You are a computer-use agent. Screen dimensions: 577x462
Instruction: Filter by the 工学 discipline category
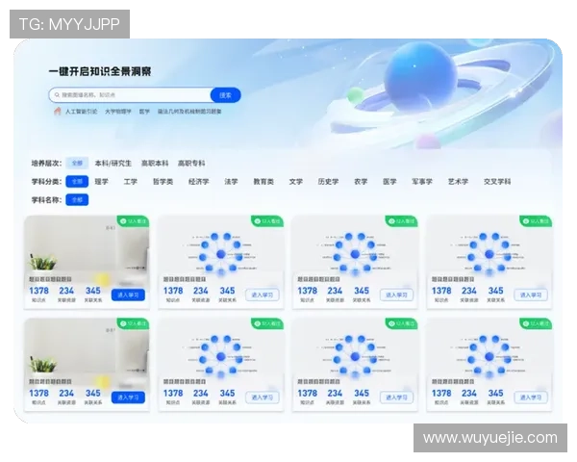click(x=130, y=181)
